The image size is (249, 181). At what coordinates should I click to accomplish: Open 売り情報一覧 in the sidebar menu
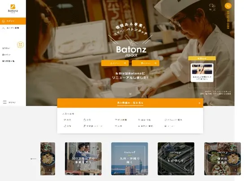click(x=9, y=61)
